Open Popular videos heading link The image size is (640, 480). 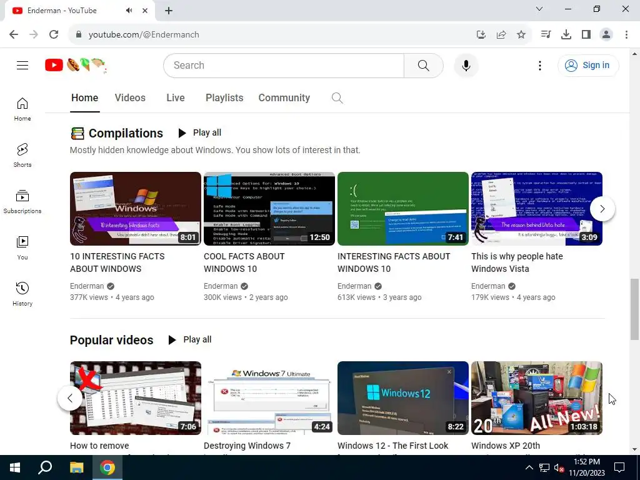pos(111,340)
